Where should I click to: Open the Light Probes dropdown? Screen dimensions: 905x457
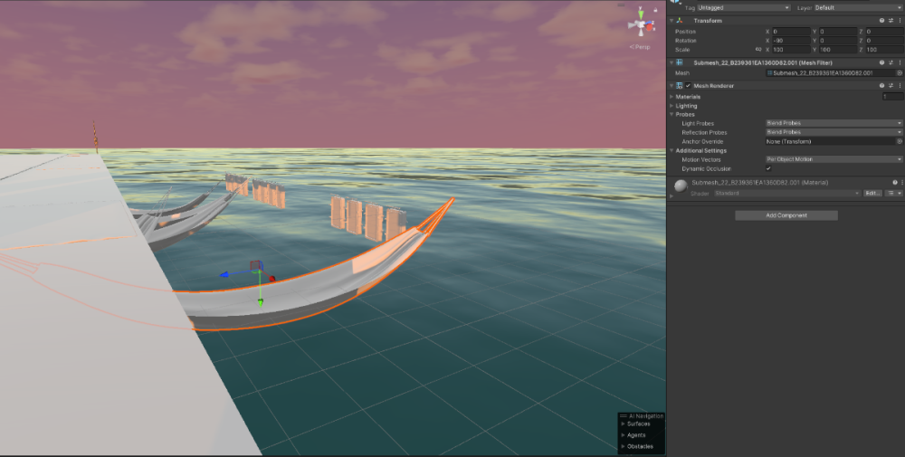pos(833,123)
